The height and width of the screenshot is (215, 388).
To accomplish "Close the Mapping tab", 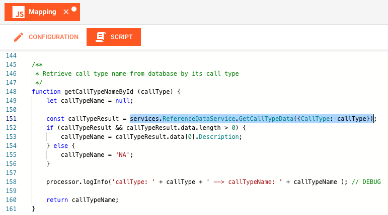I will [x=66, y=12].
